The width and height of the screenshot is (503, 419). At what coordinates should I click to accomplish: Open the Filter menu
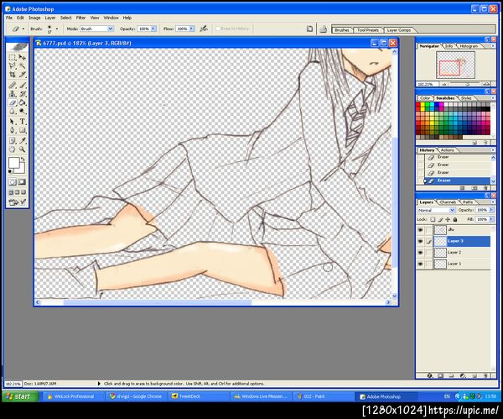80,18
